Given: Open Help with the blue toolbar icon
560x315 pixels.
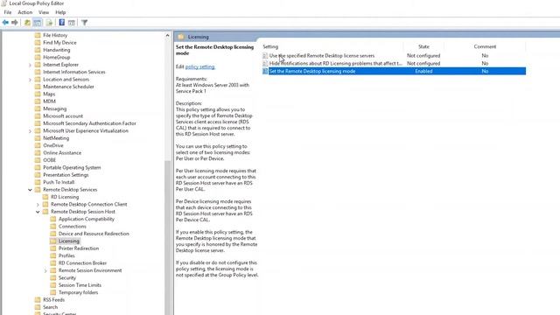Looking at the screenshot, I should [x=62, y=23].
